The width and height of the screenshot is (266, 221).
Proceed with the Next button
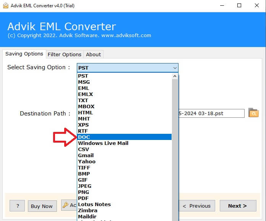point(238,206)
